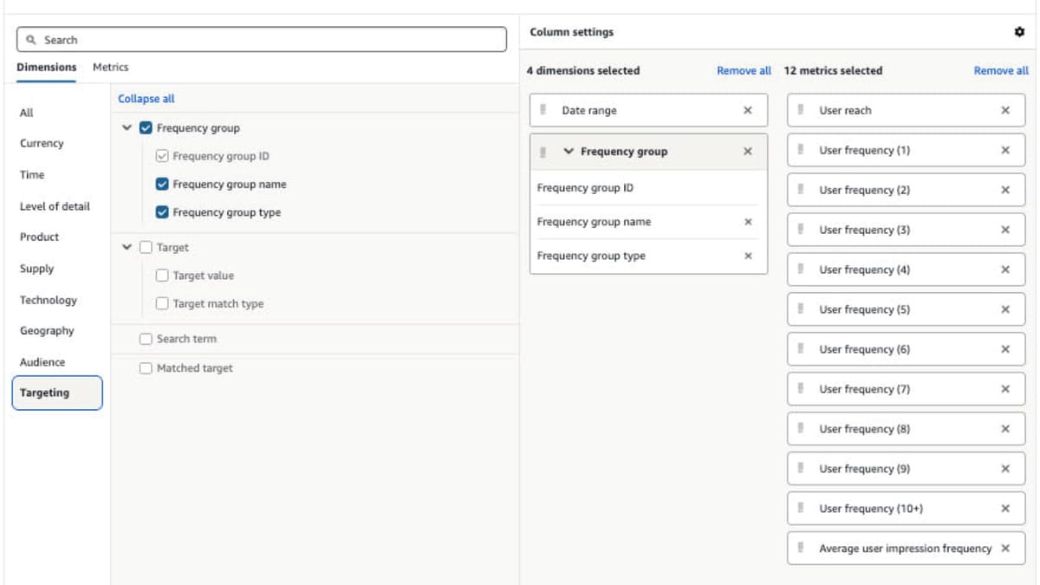Remove Frequency group name from selected dimensions
The width and height of the screenshot is (1040, 585).
point(748,222)
